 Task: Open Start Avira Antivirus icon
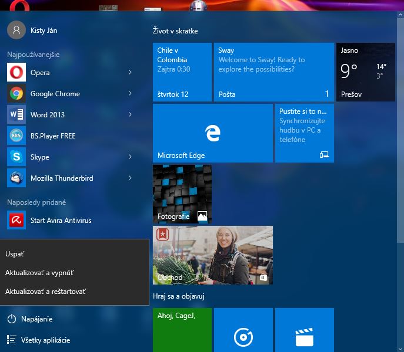(x=16, y=220)
